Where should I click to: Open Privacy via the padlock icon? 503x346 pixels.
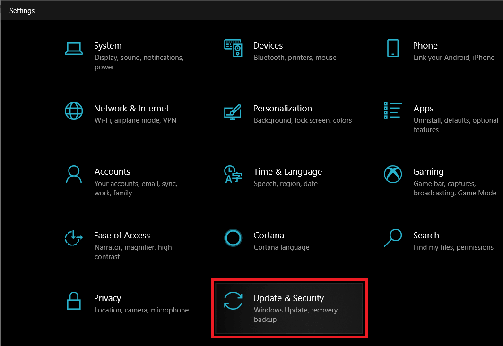pyautogui.click(x=74, y=301)
